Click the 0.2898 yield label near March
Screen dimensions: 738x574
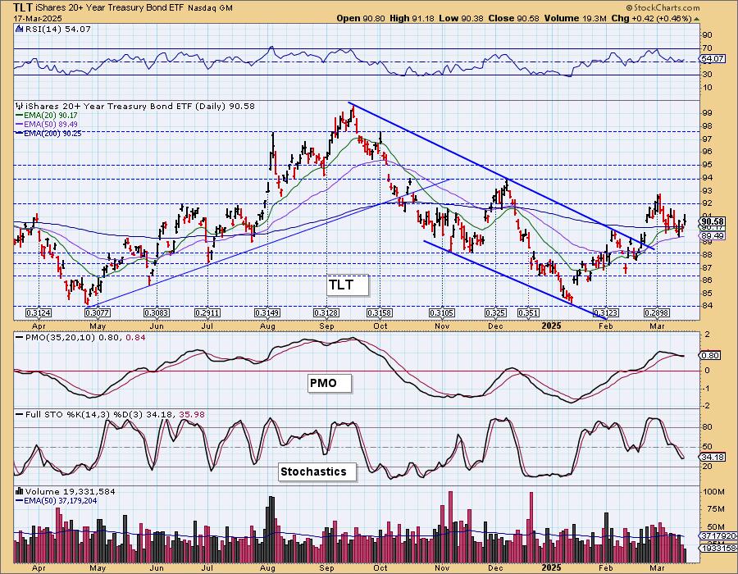click(x=657, y=313)
